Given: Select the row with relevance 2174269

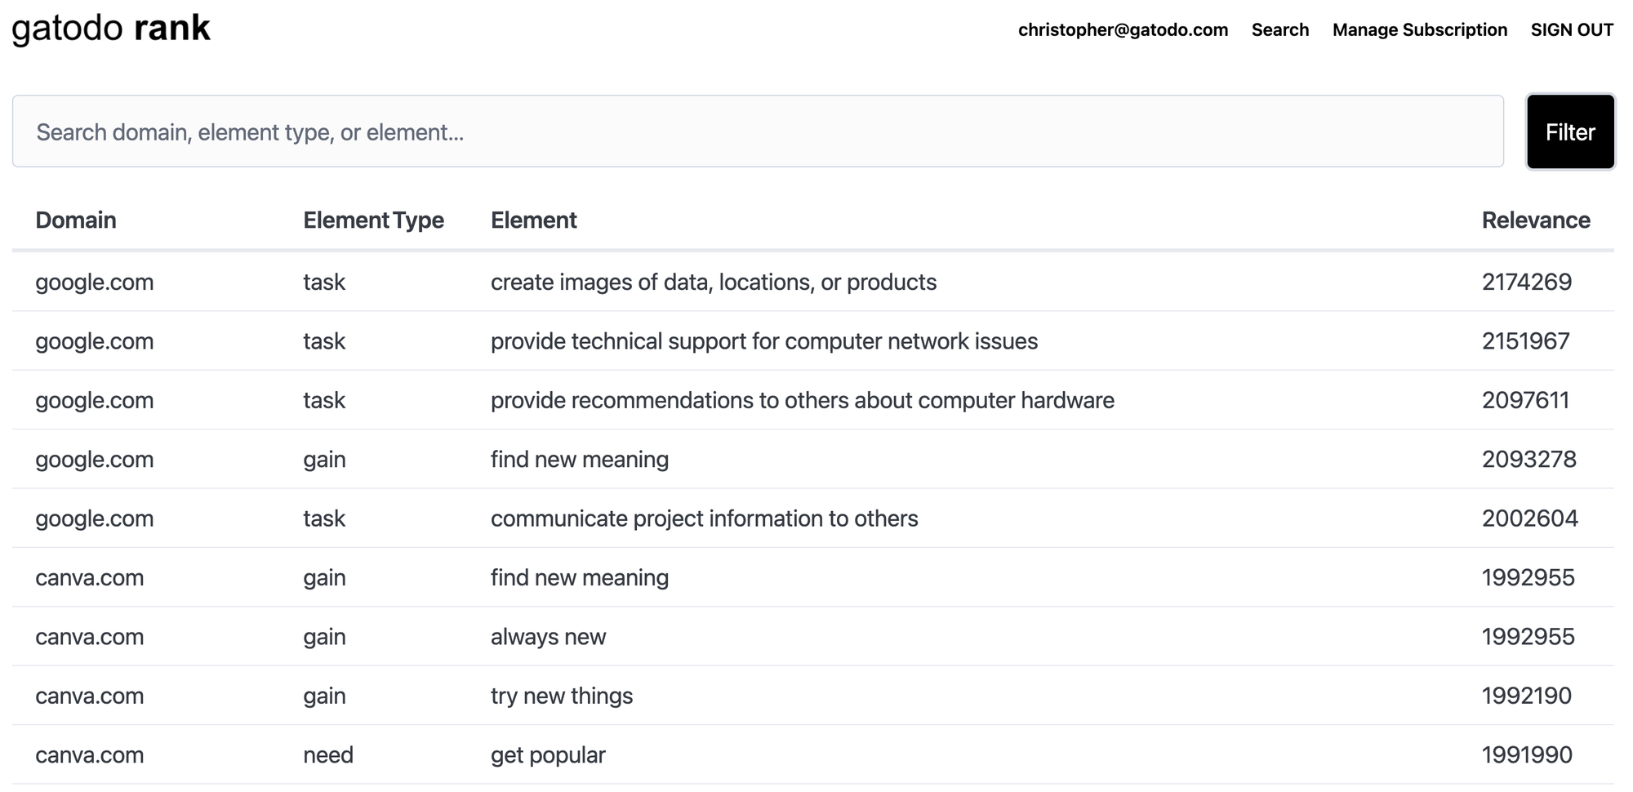Looking at the screenshot, I should coord(812,283).
